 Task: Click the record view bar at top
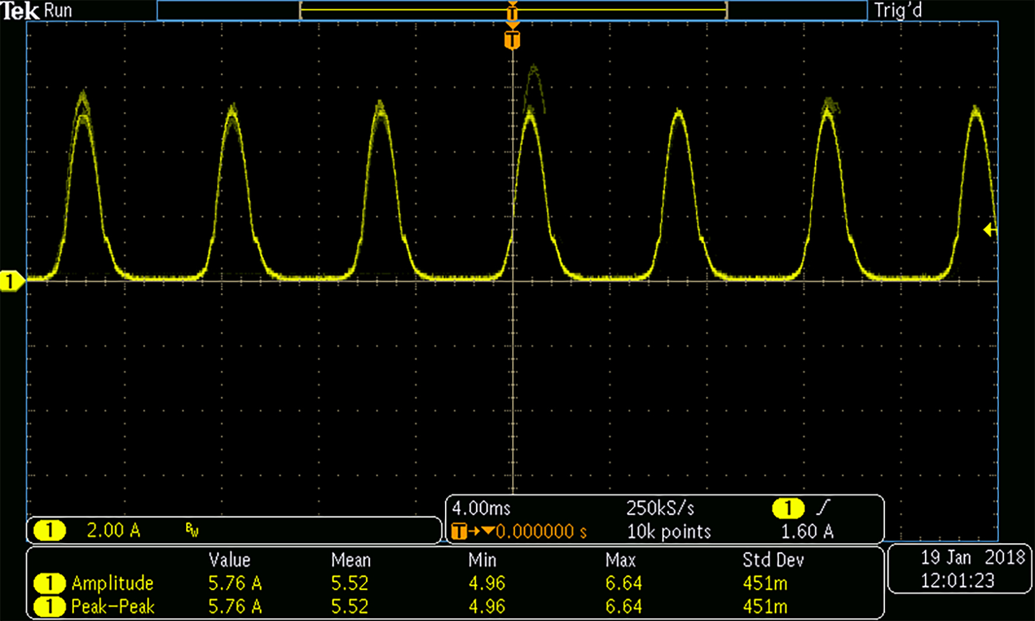(x=512, y=11)
